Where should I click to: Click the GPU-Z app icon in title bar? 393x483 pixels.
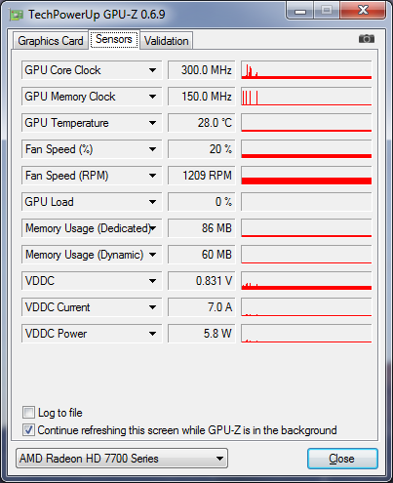[x=17, y=15]
